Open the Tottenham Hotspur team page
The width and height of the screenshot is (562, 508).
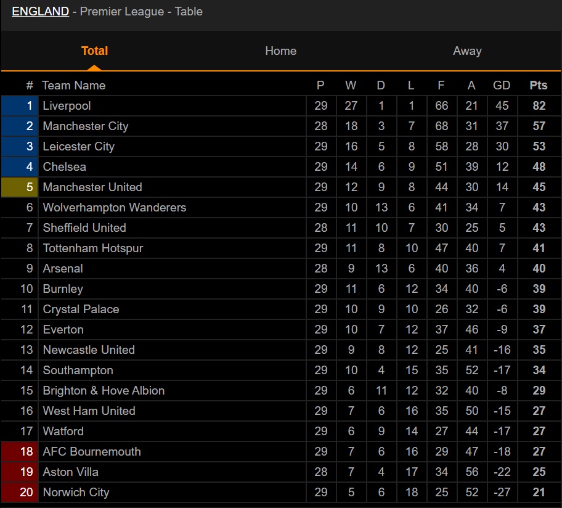(x=93, y=248)
